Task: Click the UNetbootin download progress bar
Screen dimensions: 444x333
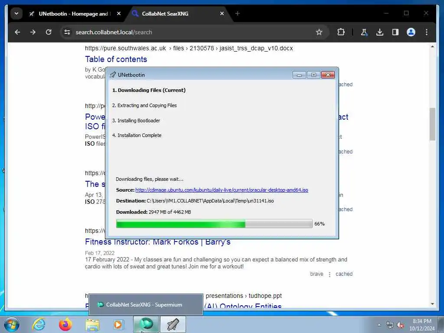Action: [x=214, y=224]
